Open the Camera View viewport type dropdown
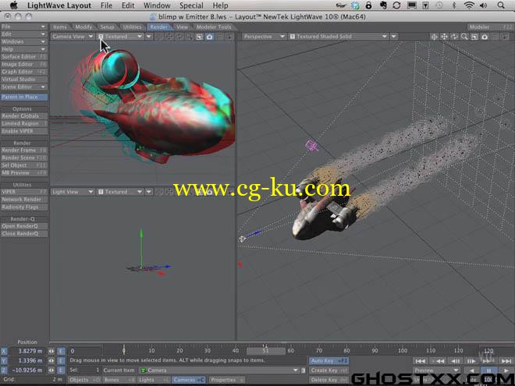Viewport: 515px width, 386px height. point(73,37)
